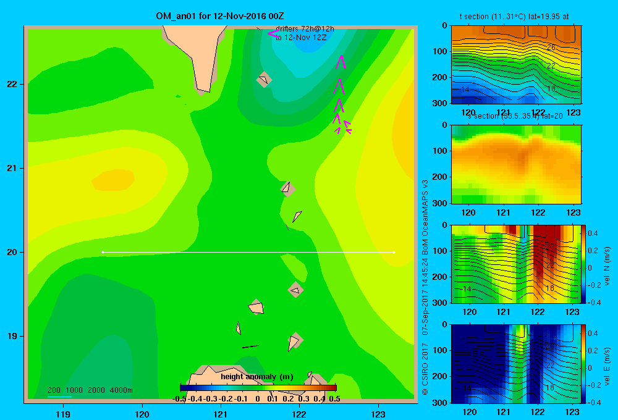Click the latitude 22 tick label on map
618x420 pixels.
[x=12, y=84]
